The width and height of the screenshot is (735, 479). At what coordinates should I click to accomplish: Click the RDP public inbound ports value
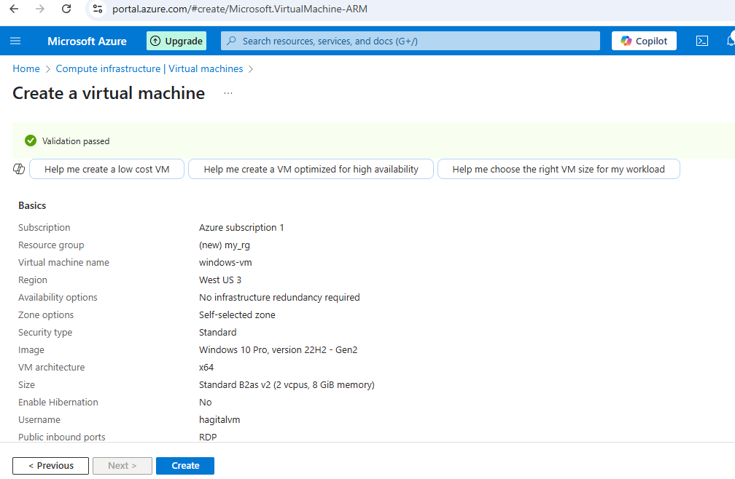click(x=208, y=438)
